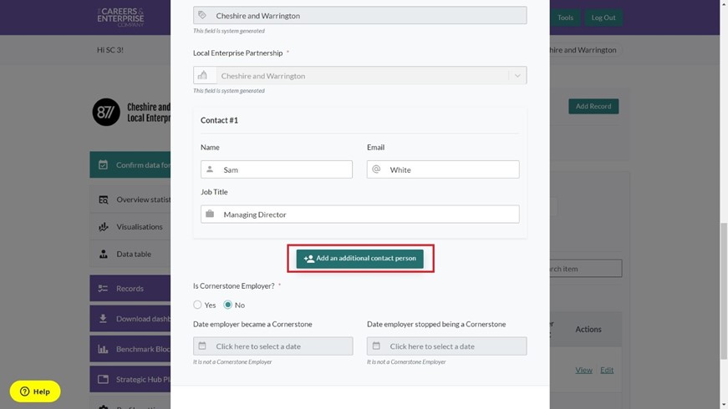728x409 pixels.
Task: Click Log Out in the top bar
Action: [603, 18]
